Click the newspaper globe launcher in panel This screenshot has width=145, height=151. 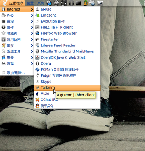click(x=92, y=3)
